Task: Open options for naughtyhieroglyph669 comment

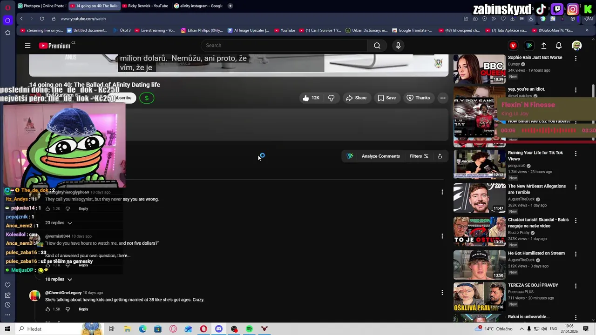Action: tap(442, 192)
